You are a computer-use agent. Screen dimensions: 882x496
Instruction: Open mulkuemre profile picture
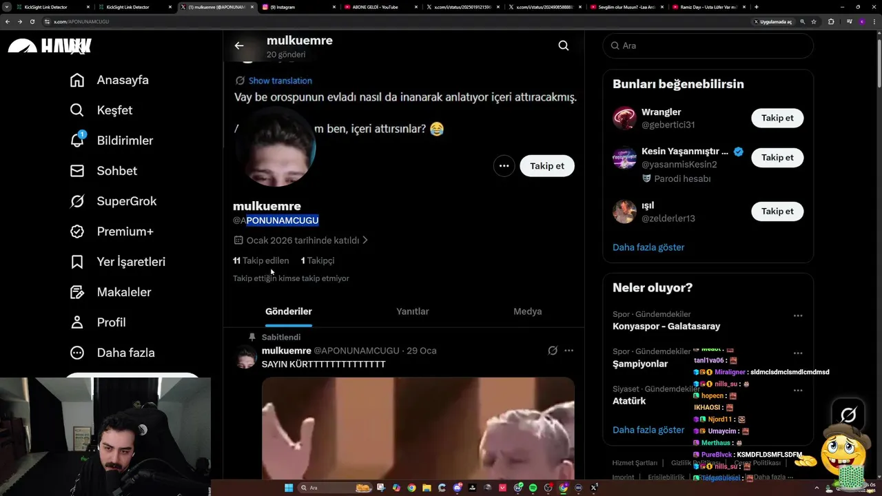pyautogui.click(x=275, y=146)
